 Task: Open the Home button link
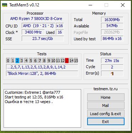click(x=106, y=97)
